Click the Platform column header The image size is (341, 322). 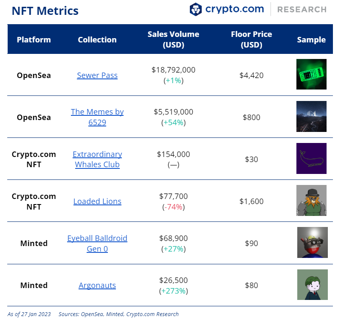click(x=34, y=39)
